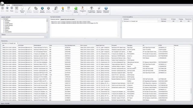Viewport: 193px width, 108px height.
Task: Open Просмотр логов (log viewer)
Action: tap(22, 10)
